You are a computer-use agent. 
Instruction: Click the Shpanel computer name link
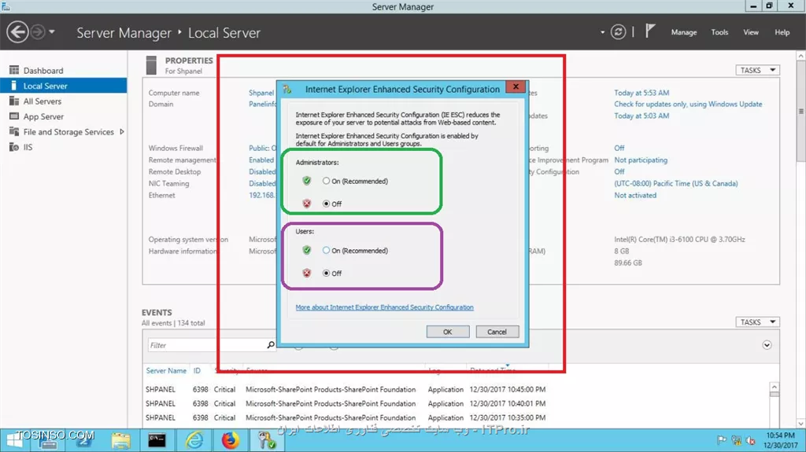tap(261, 93)
